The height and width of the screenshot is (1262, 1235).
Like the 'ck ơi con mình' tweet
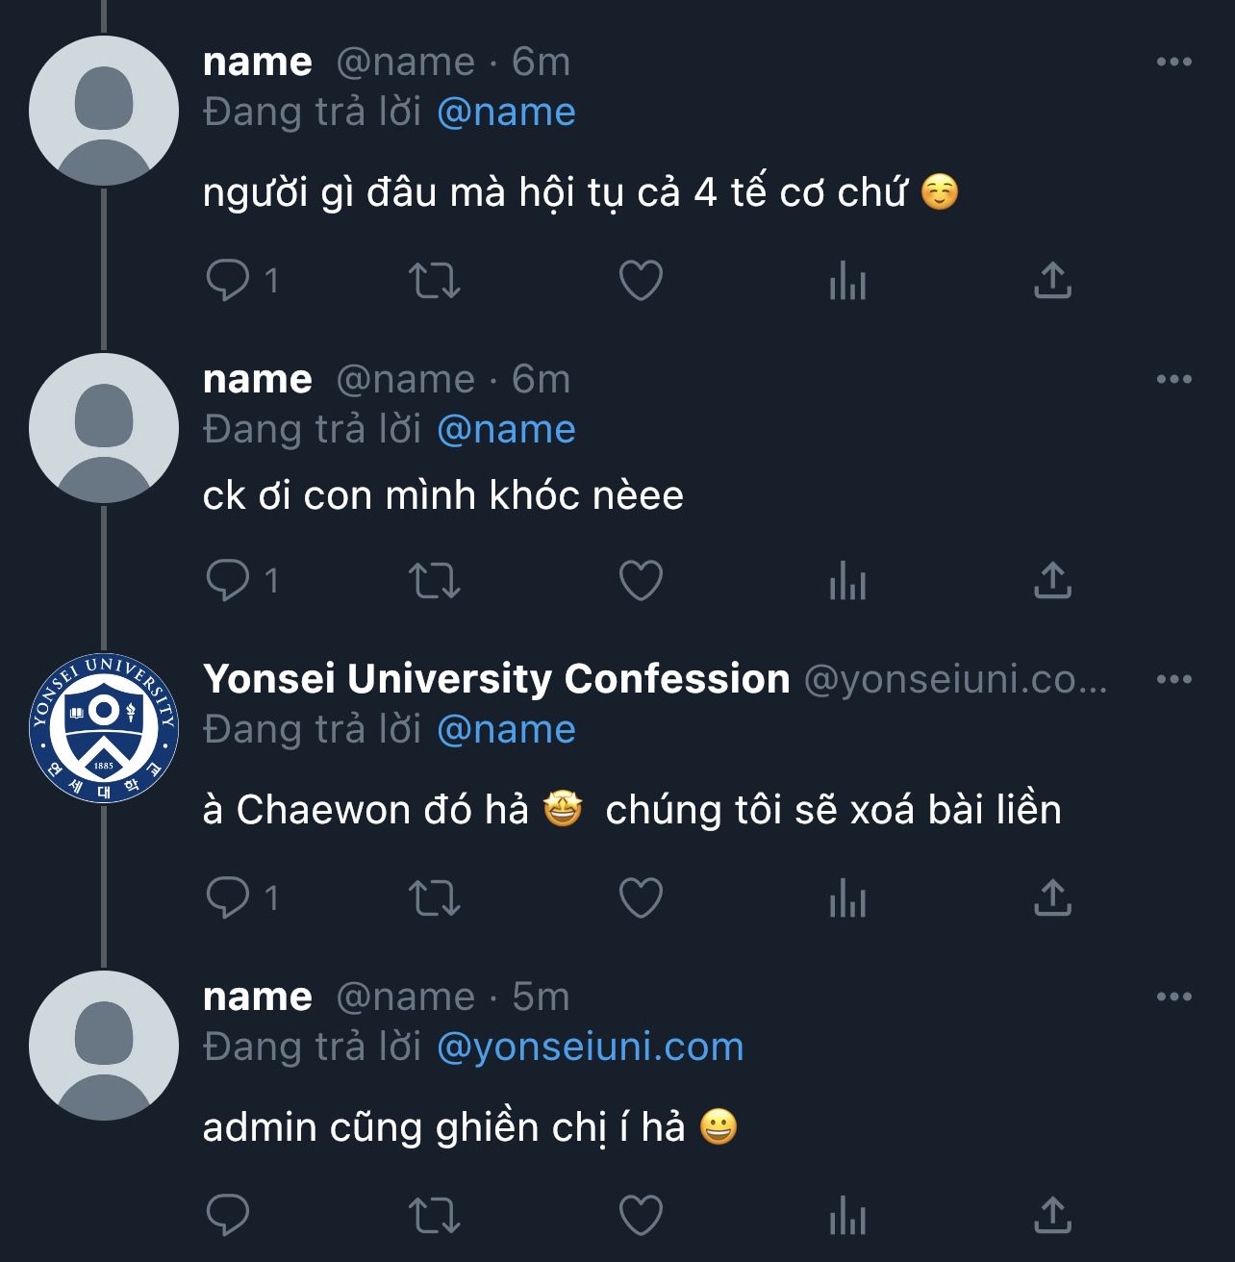click(x=641, y=581)
